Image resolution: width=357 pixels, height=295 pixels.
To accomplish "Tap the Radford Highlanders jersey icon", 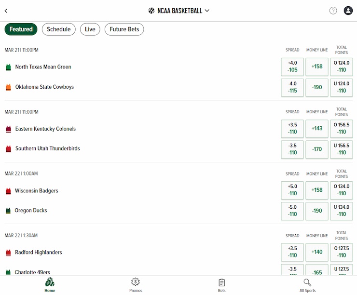I will pos(8,253).
